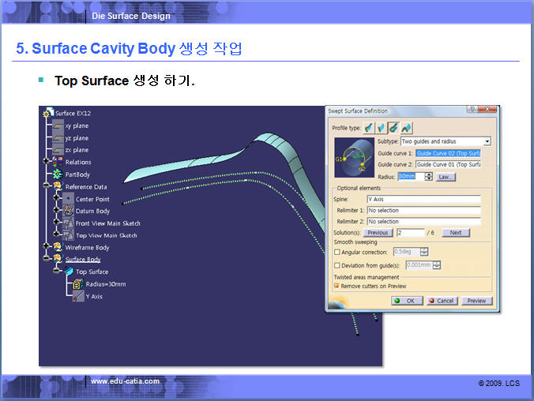Click the Preview button
The image size is (534, 401).
click(476, 301)
